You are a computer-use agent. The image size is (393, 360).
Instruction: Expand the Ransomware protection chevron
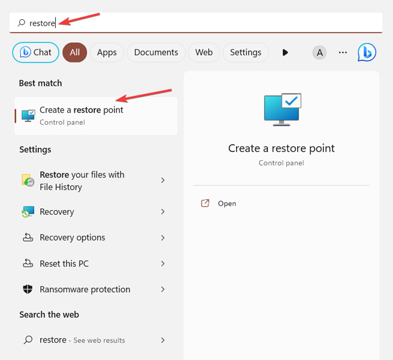tap(163, 289)
